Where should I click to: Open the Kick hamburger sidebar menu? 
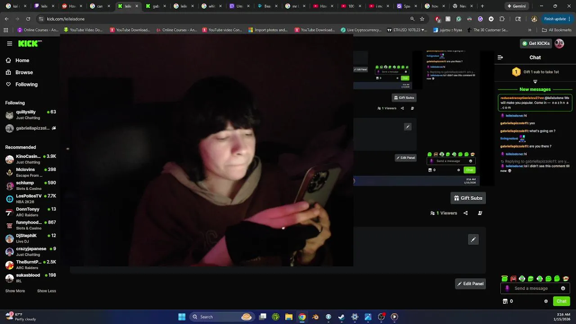coord(9,44)
